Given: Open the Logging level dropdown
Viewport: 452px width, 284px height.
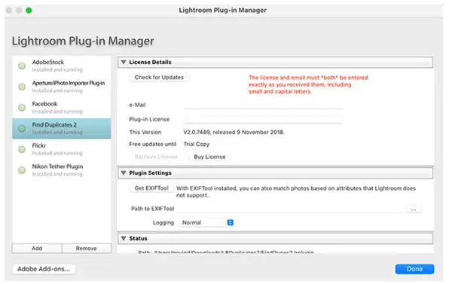Looking at the screenshot, I should click(x=206, y=222).
